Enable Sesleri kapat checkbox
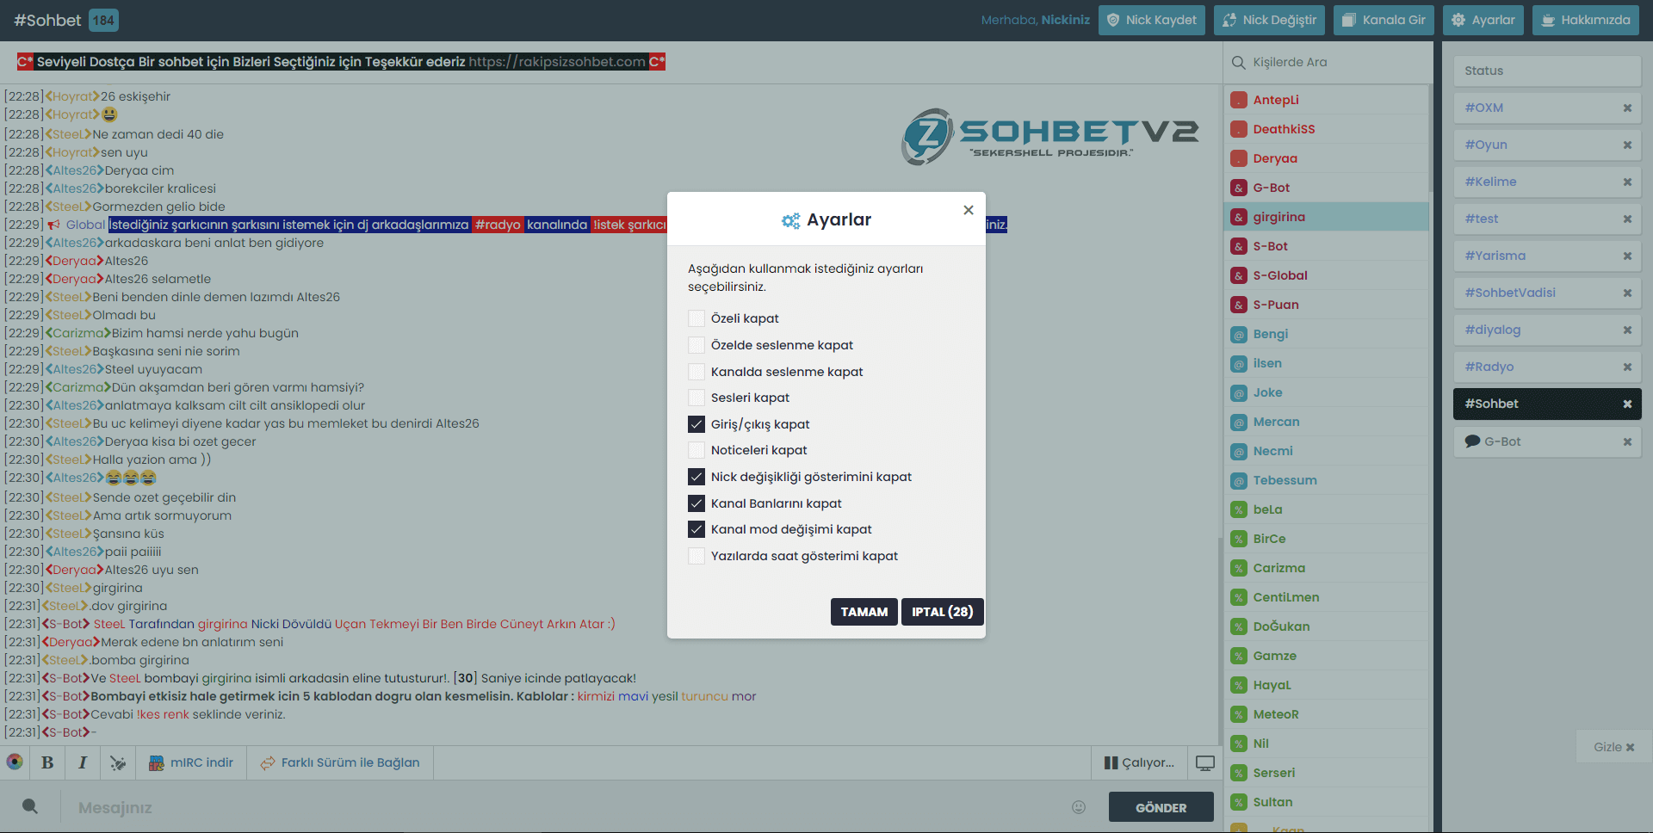Viewport: 1653px width, 833px height. pos(696,398)
